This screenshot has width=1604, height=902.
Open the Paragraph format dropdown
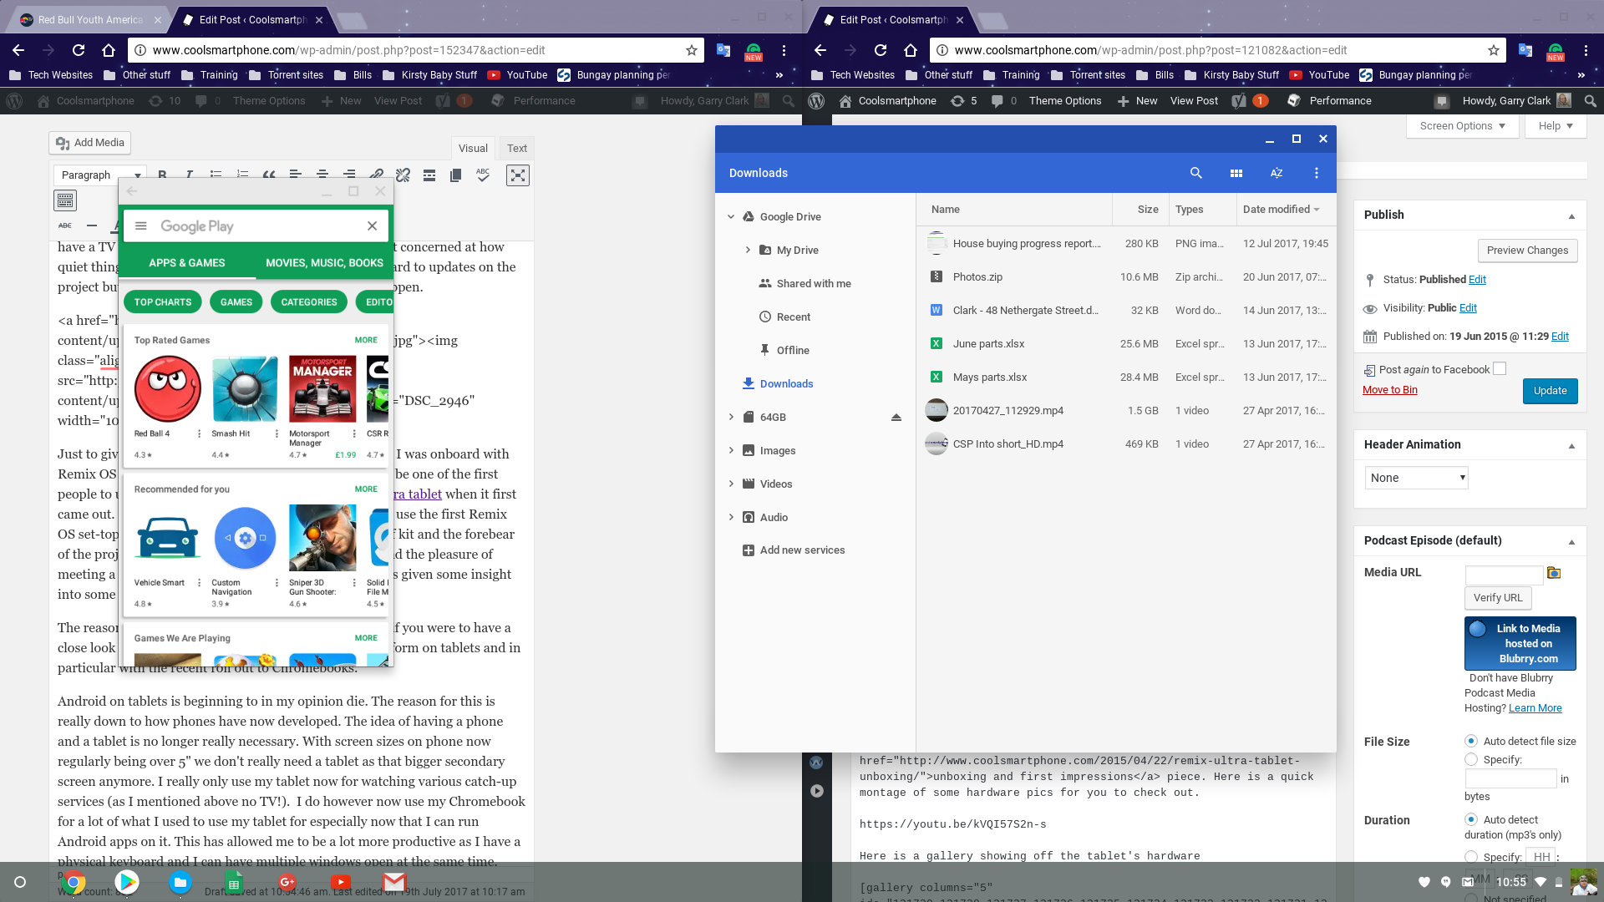tap(100, 175)
